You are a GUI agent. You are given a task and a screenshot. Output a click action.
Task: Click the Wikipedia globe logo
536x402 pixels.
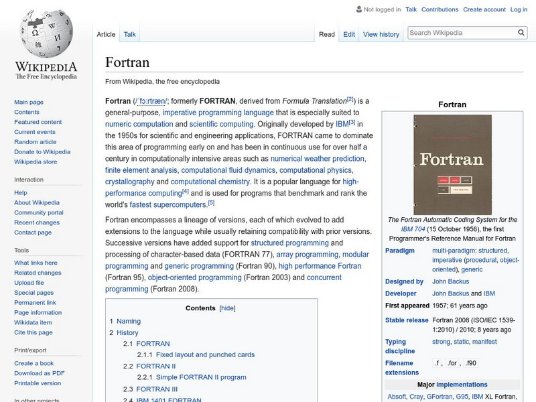tap(46, 33)
